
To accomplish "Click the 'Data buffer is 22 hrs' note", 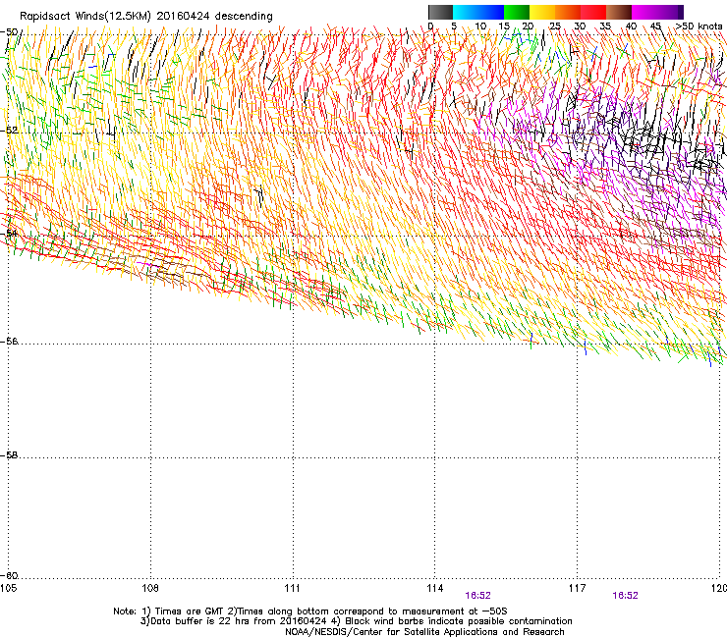I will pos(234,621).
